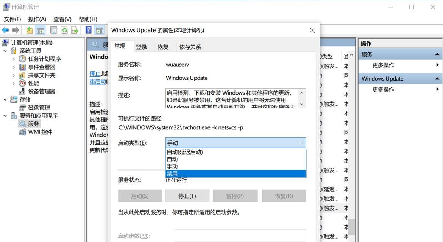Click the 系统工具 wrench icon

pos(14,51)
